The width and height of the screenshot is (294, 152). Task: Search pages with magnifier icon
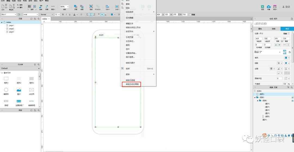pyautogui.click(x=39, y=19)
